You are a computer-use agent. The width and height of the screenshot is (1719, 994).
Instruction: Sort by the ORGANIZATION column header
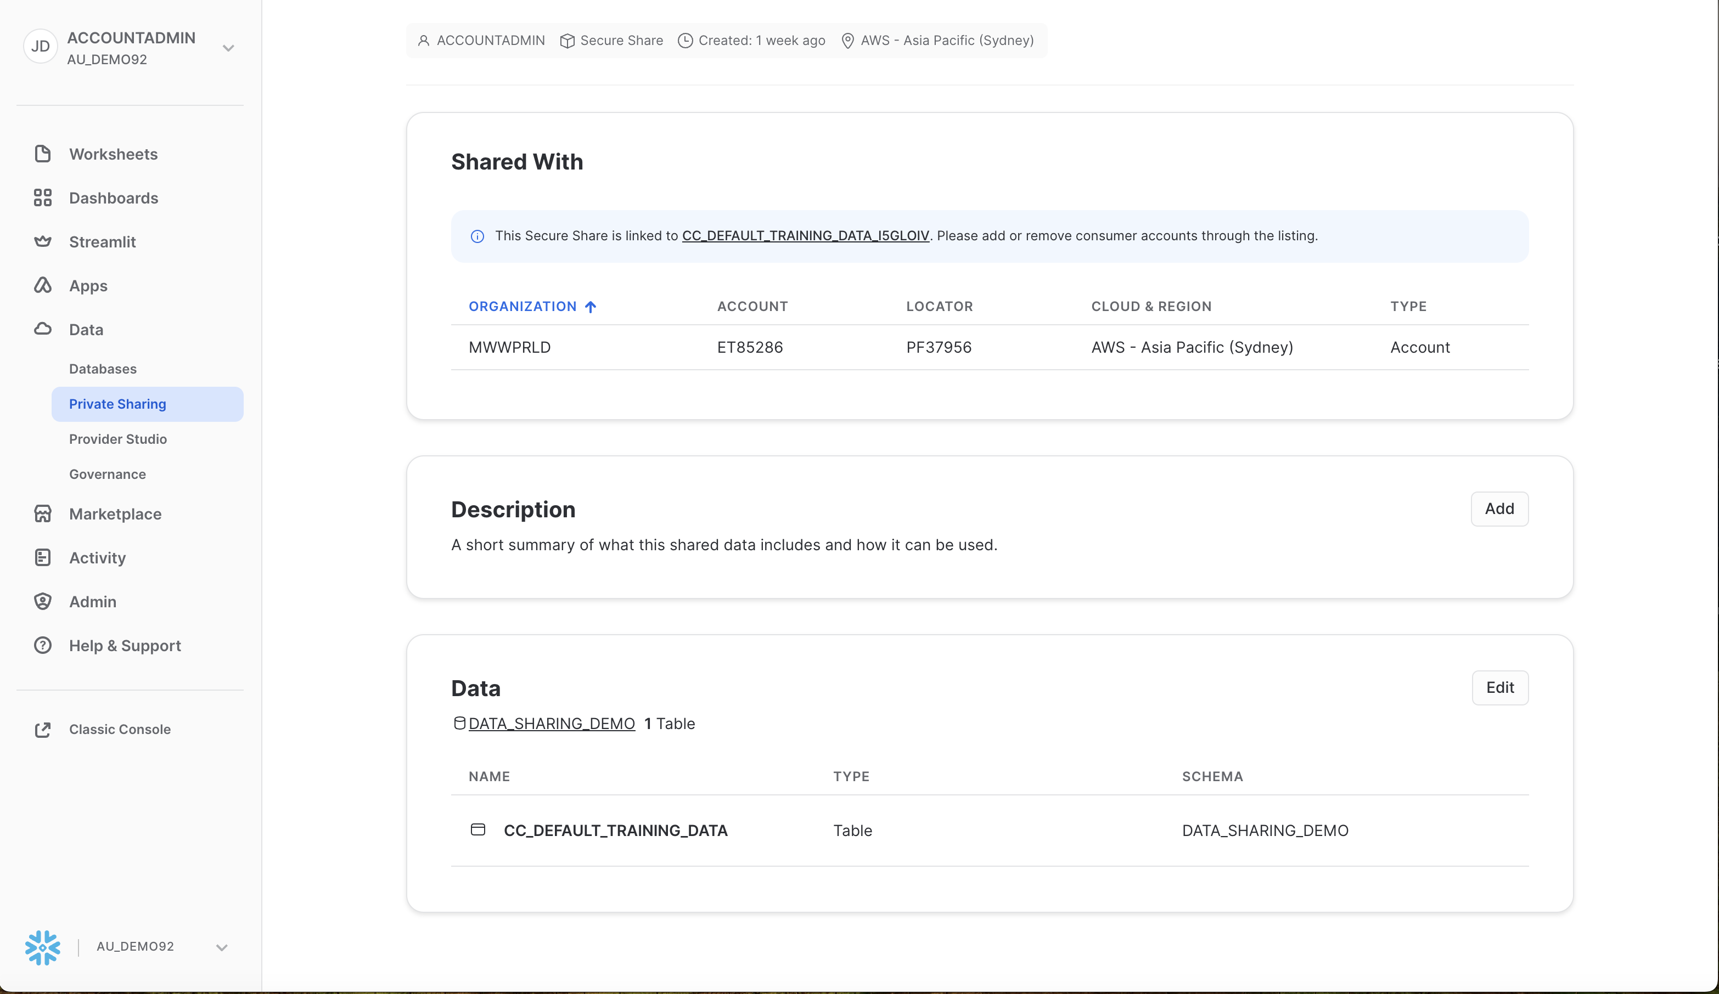(523, 306)
